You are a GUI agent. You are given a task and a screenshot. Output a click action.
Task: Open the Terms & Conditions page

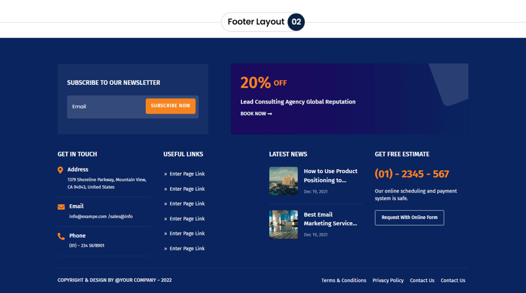(344, 280)
